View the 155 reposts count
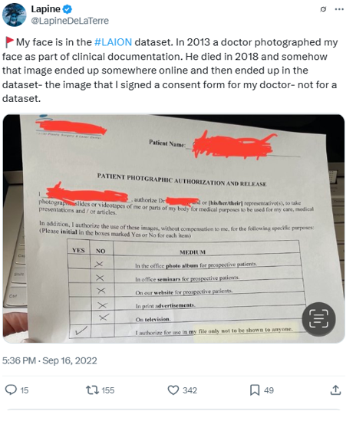 108,390
